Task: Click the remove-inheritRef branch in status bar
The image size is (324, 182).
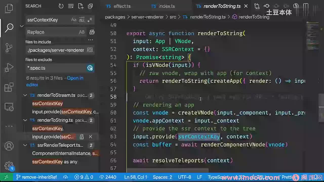Action: pos(36,177)
